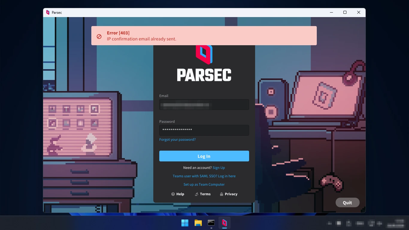Open the Forgot your password link
This screenshot has width=409, height=230.
(177, 140)
